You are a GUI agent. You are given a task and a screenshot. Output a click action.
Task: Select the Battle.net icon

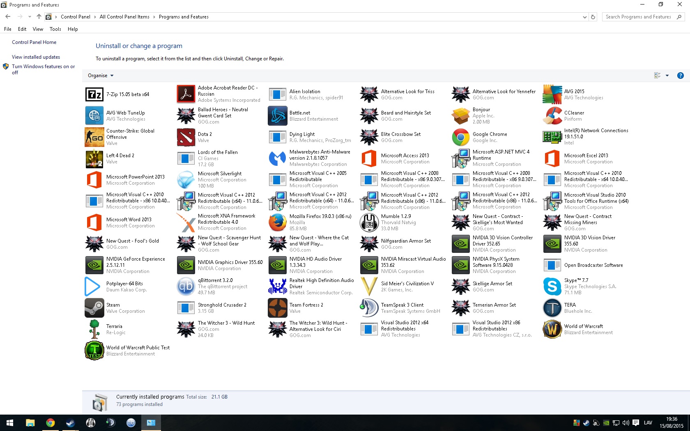point(277,116)
